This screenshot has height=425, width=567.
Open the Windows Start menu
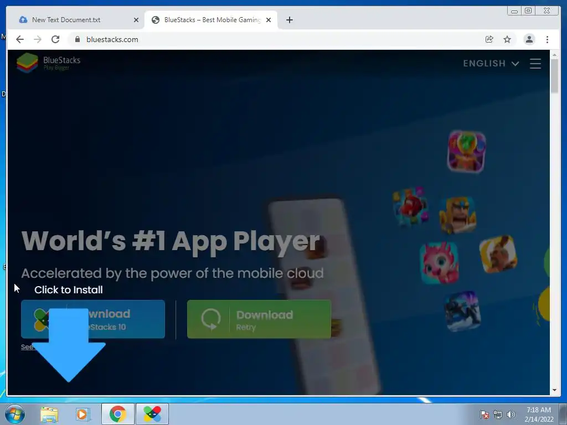tap(15, 414)
